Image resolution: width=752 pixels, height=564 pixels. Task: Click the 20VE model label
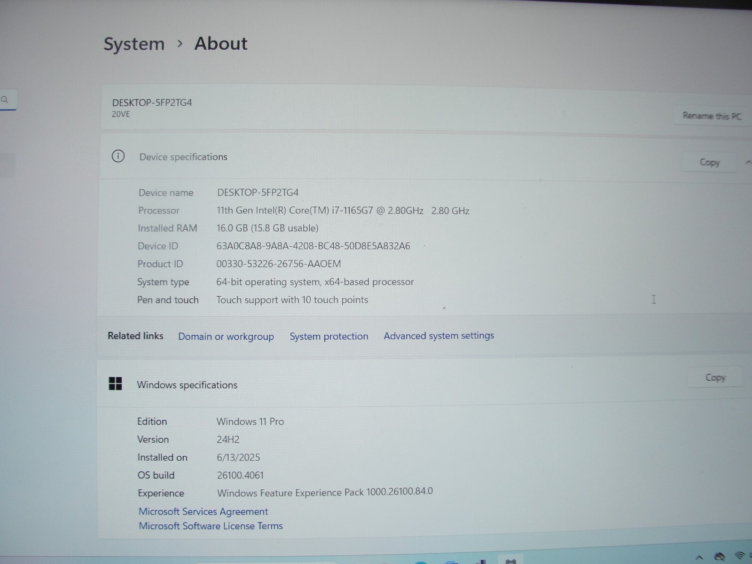(121, 114)
